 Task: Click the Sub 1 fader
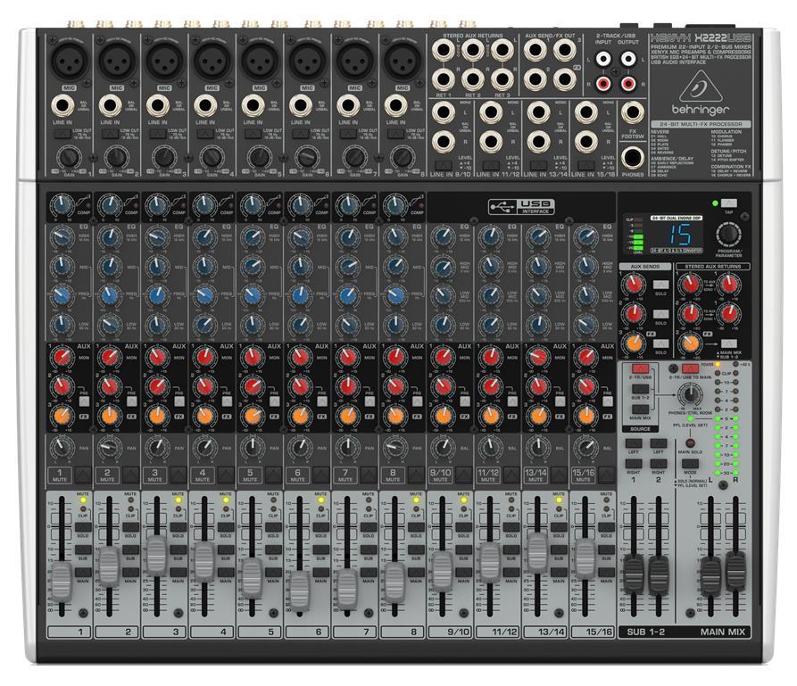pyautogui.click(x=634, y=574)
